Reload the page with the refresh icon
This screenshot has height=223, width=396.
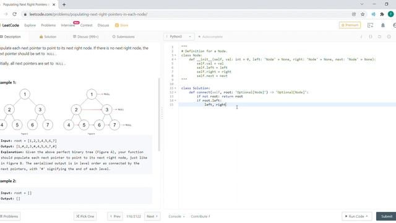tap(14, 14)
